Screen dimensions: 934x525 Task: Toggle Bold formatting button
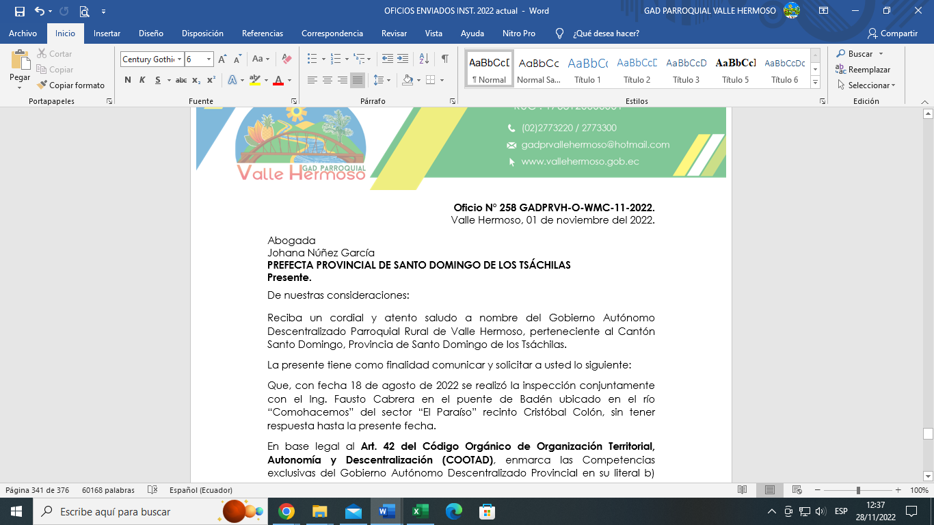point(127,80)
